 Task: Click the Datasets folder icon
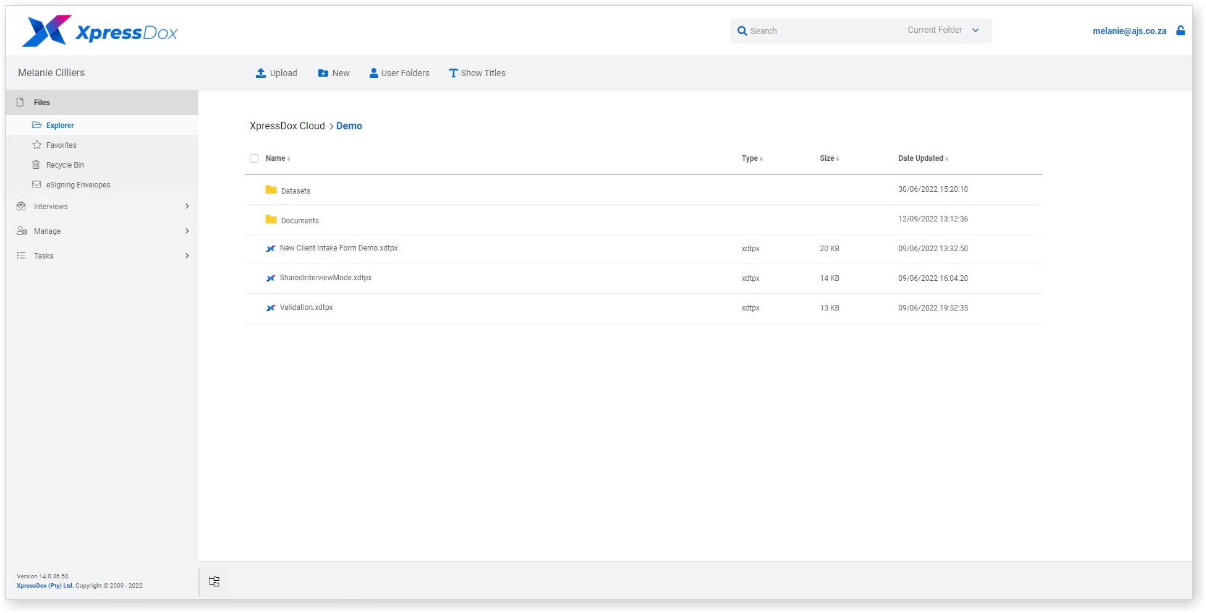(x=271, y=189)
